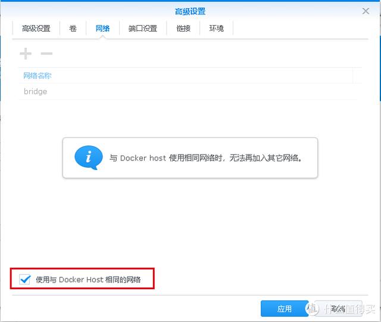Click the minus icon to remove network

coord(46,54)
